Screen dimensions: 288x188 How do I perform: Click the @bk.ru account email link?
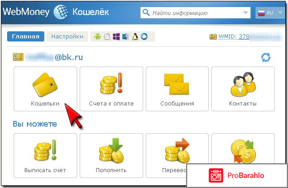54,57
